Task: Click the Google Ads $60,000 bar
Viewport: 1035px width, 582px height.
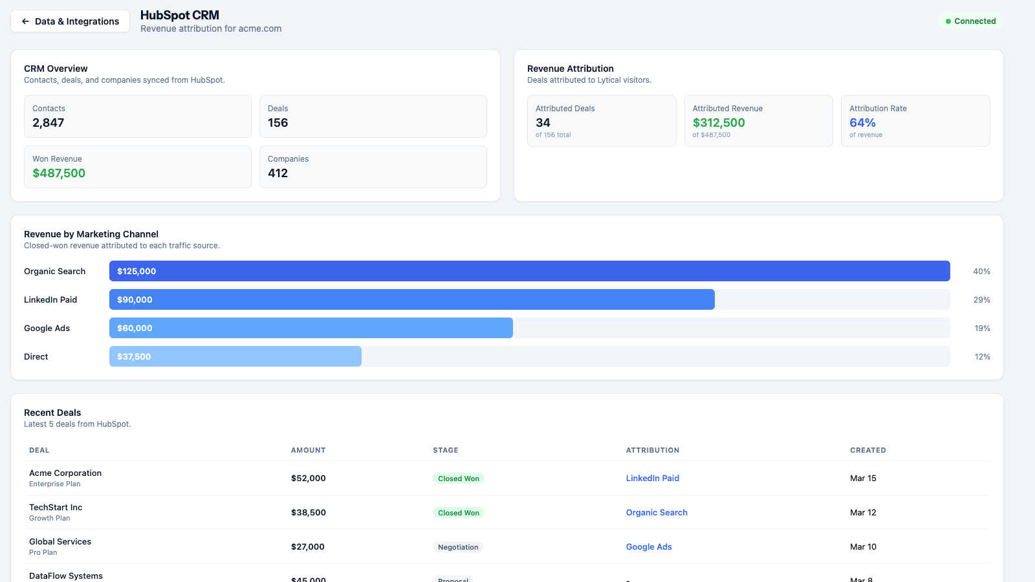Action: [310, 328]
